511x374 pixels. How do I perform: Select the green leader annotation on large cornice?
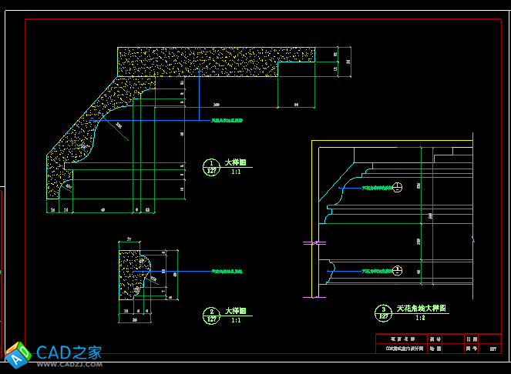click(226, 120)
